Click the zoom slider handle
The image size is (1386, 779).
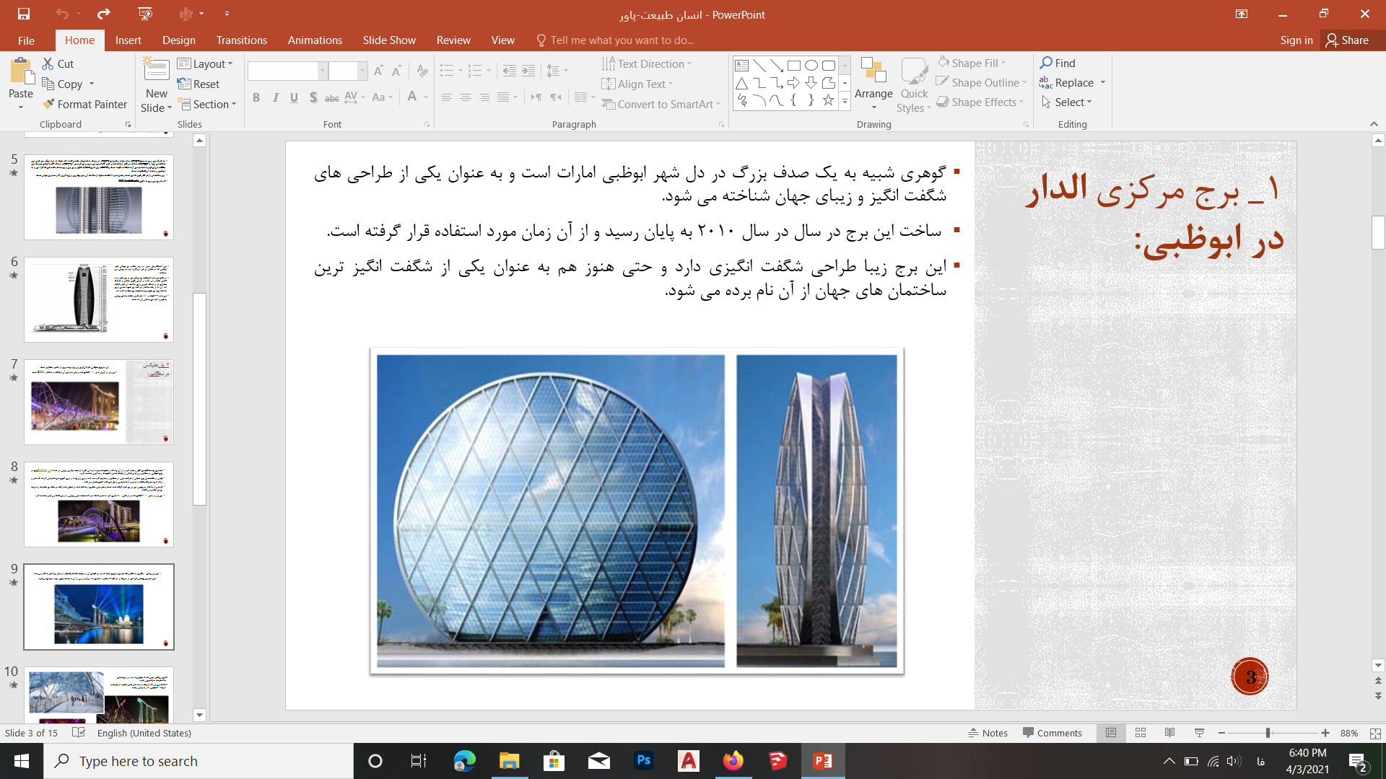click(1268, 733)
